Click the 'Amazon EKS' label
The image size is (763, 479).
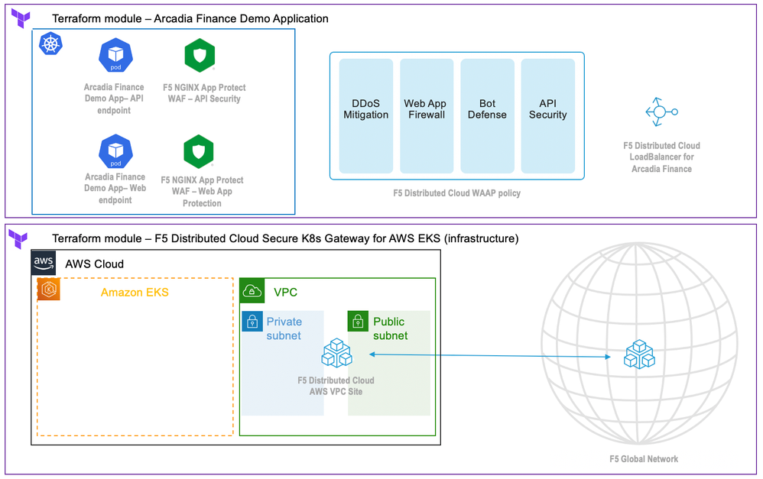point(135,293)
